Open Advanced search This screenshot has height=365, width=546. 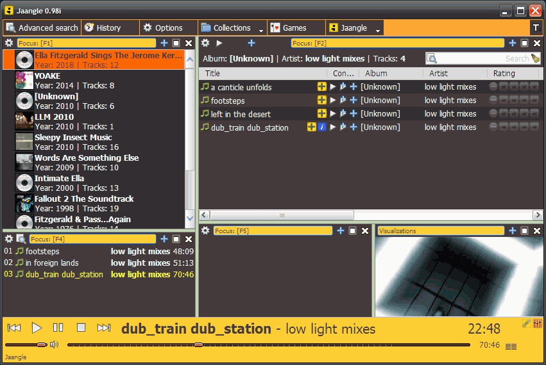click(x=42, y=28)
